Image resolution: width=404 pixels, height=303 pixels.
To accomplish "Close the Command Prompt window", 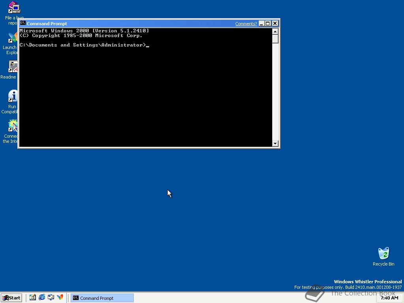I will [275, 23].
